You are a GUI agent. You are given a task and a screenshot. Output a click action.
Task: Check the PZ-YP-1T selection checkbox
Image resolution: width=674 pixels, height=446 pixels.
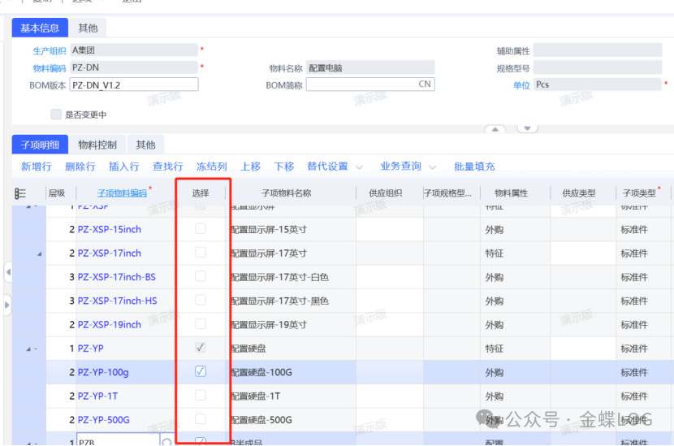coord(201,396)
